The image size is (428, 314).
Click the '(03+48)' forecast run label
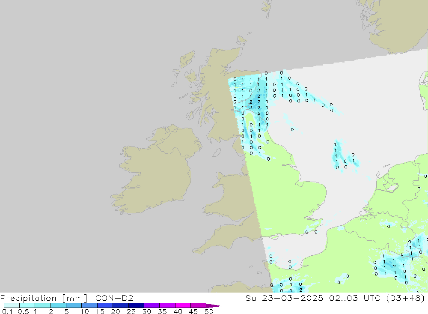(405, 298)
